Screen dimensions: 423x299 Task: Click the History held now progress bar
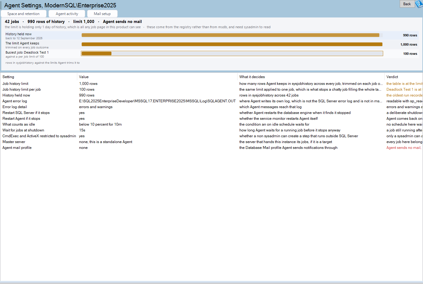(x=232, y=35)
